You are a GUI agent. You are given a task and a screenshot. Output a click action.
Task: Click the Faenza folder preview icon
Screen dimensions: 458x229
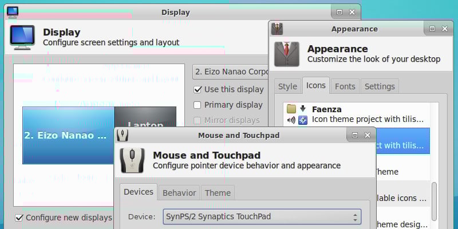click(291, 109)
